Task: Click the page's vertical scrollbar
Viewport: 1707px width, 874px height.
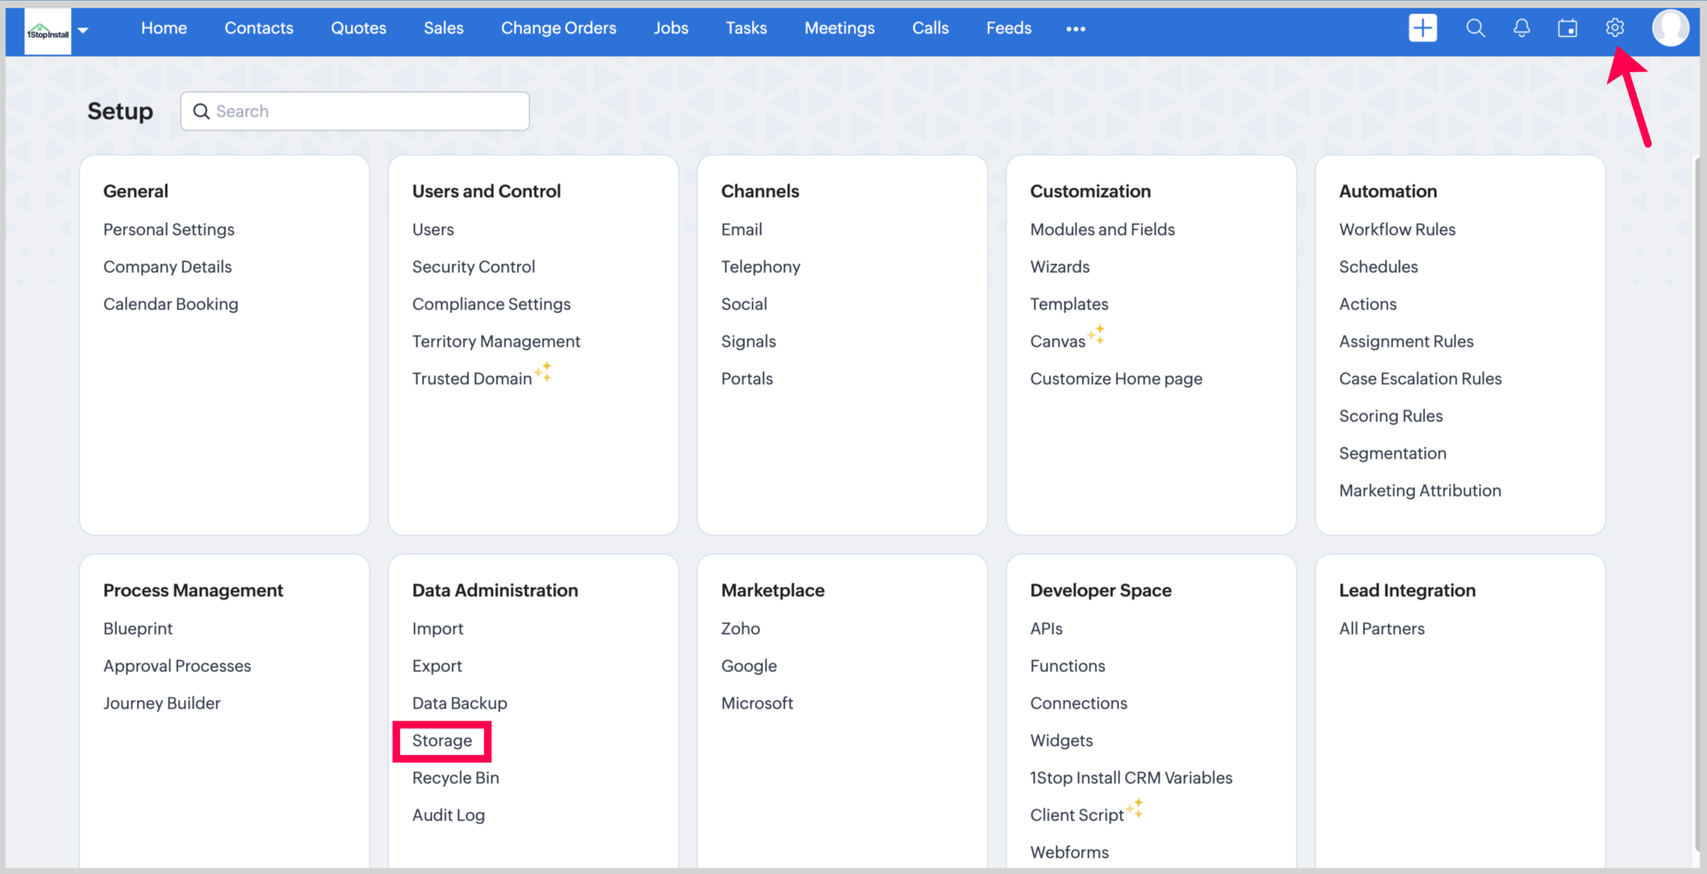Action: tap(1697, 503)
